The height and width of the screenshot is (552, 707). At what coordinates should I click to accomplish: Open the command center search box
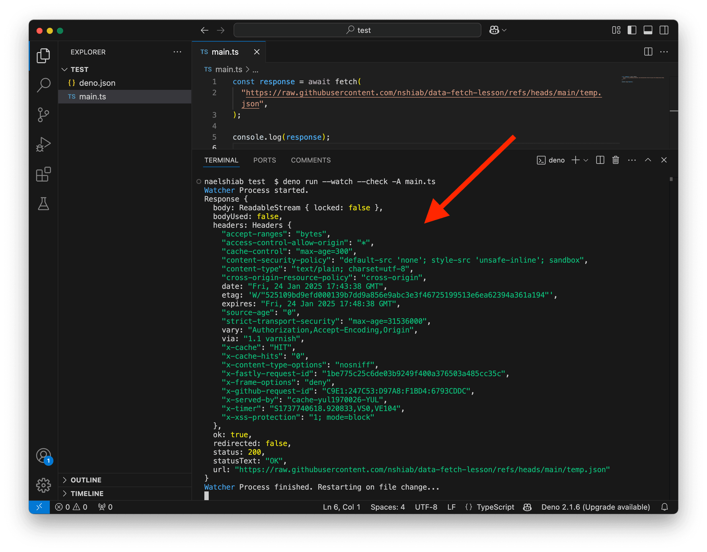(357, 30)
